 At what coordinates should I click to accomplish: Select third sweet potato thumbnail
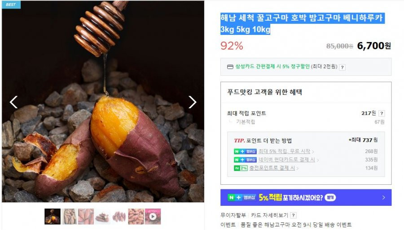click(x=86, y=217)
